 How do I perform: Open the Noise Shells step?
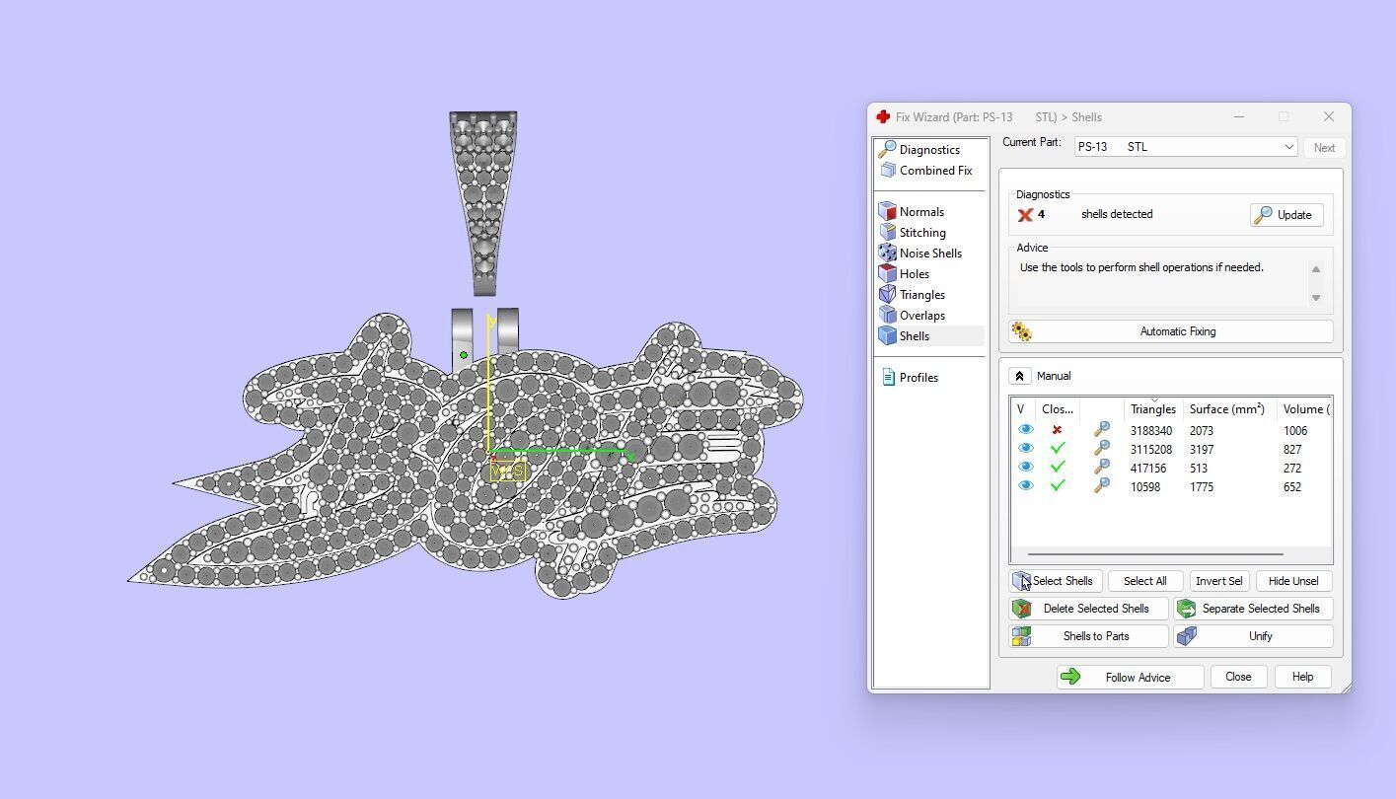coord(930,254)
